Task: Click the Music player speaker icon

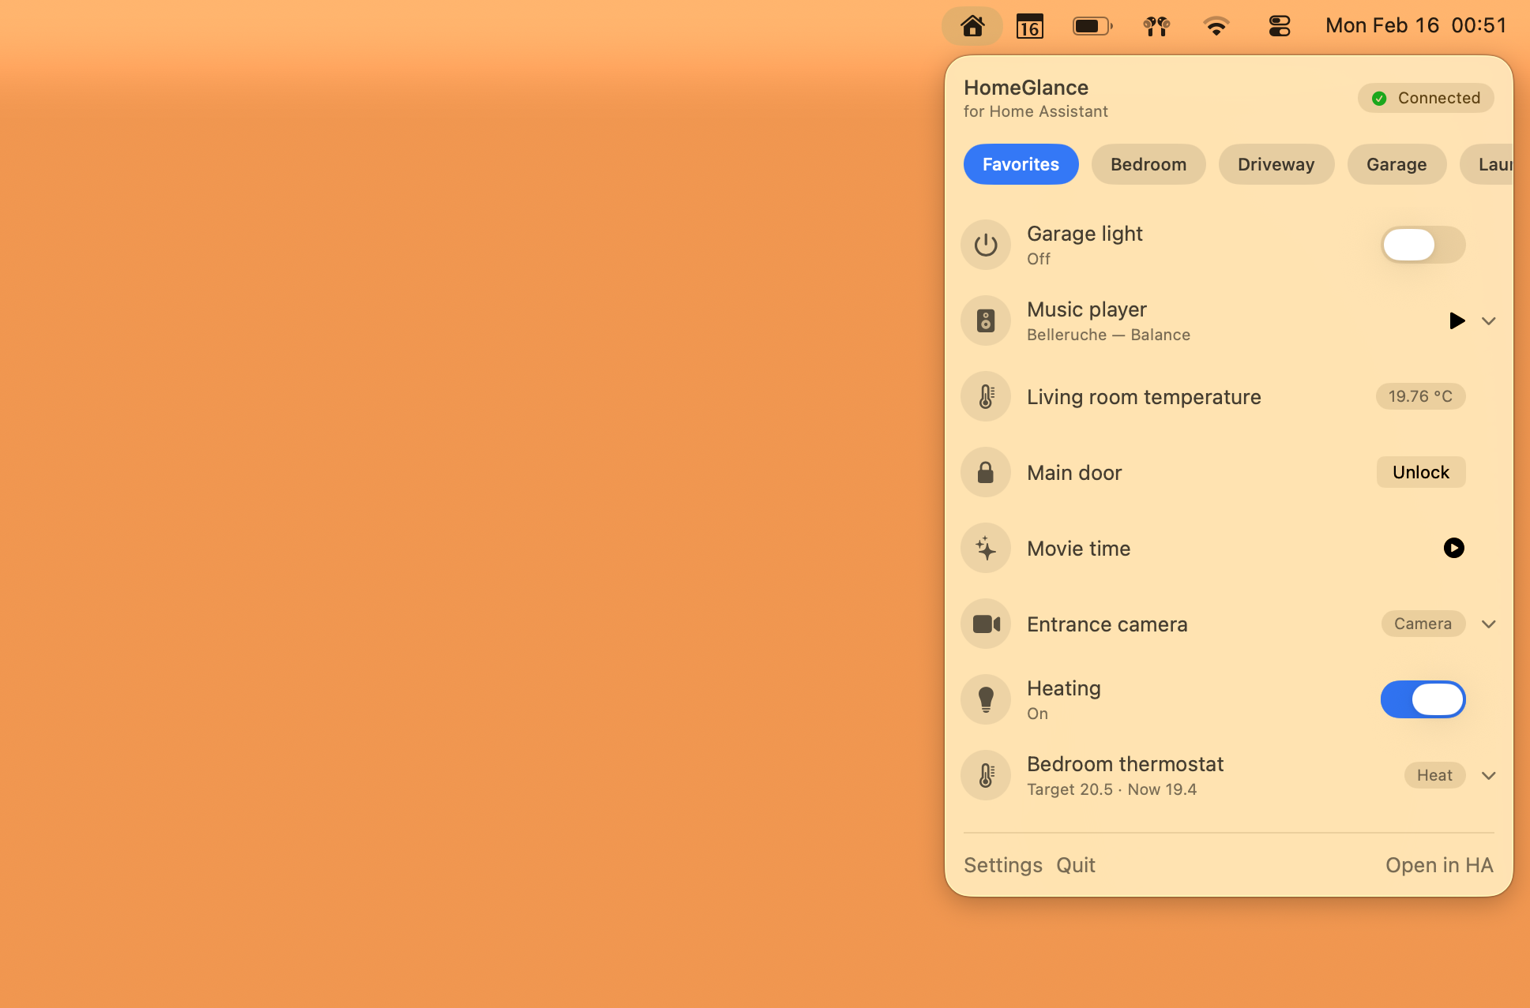Action: point(986,320)
